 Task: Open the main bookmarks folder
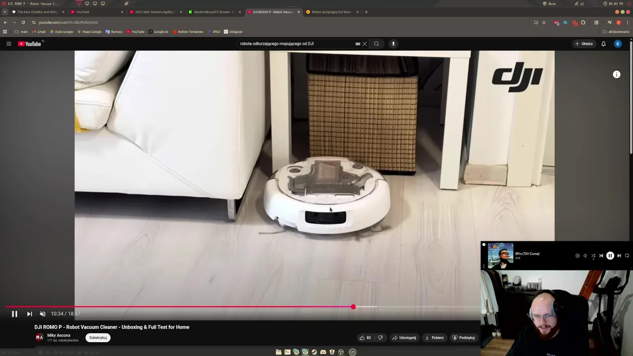click(21, 32)
